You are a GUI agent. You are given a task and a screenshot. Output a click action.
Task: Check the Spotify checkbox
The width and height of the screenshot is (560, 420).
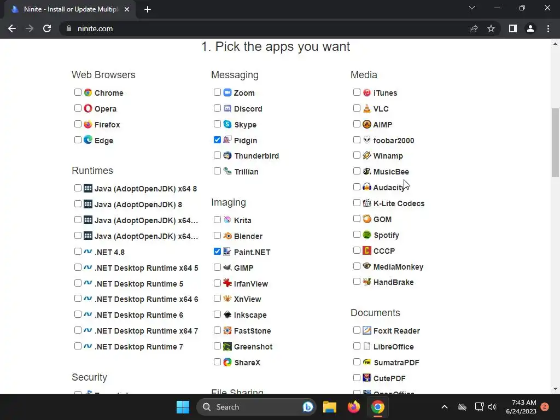tap(357, 234)
